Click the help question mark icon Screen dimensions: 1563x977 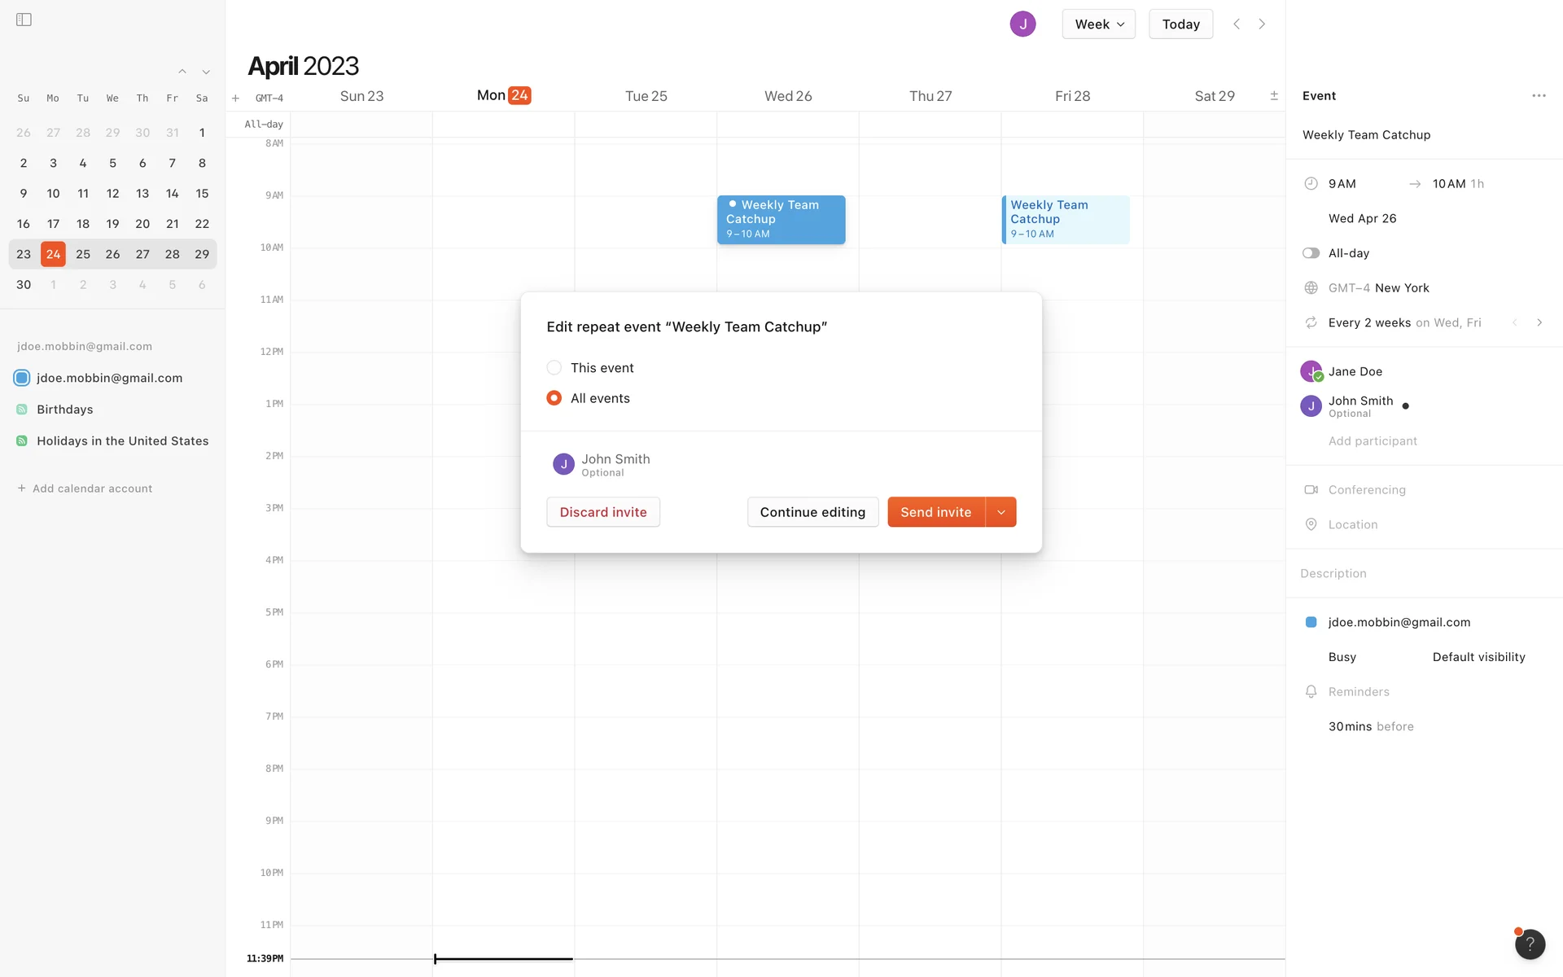tap(1530, 944)
